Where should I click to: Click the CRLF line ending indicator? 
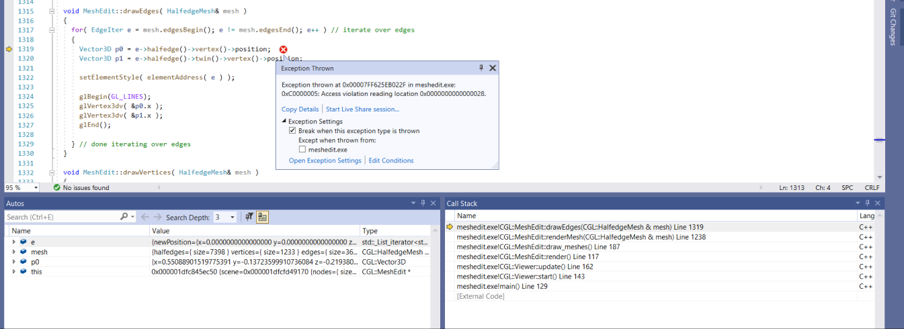pyautogui.click(x=872, y=188)
